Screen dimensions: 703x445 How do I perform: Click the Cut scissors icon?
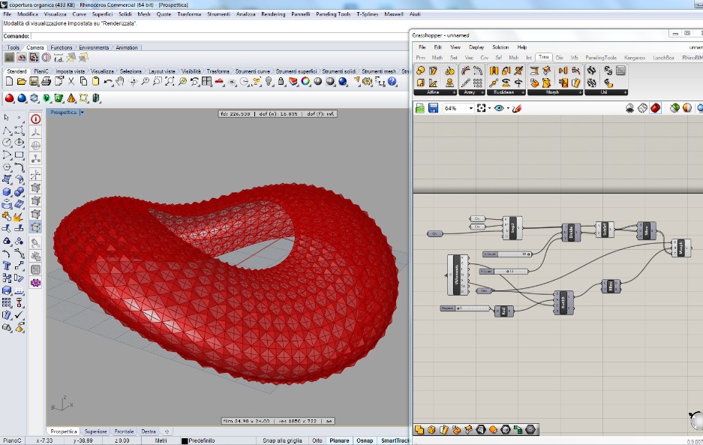point(71,81)
